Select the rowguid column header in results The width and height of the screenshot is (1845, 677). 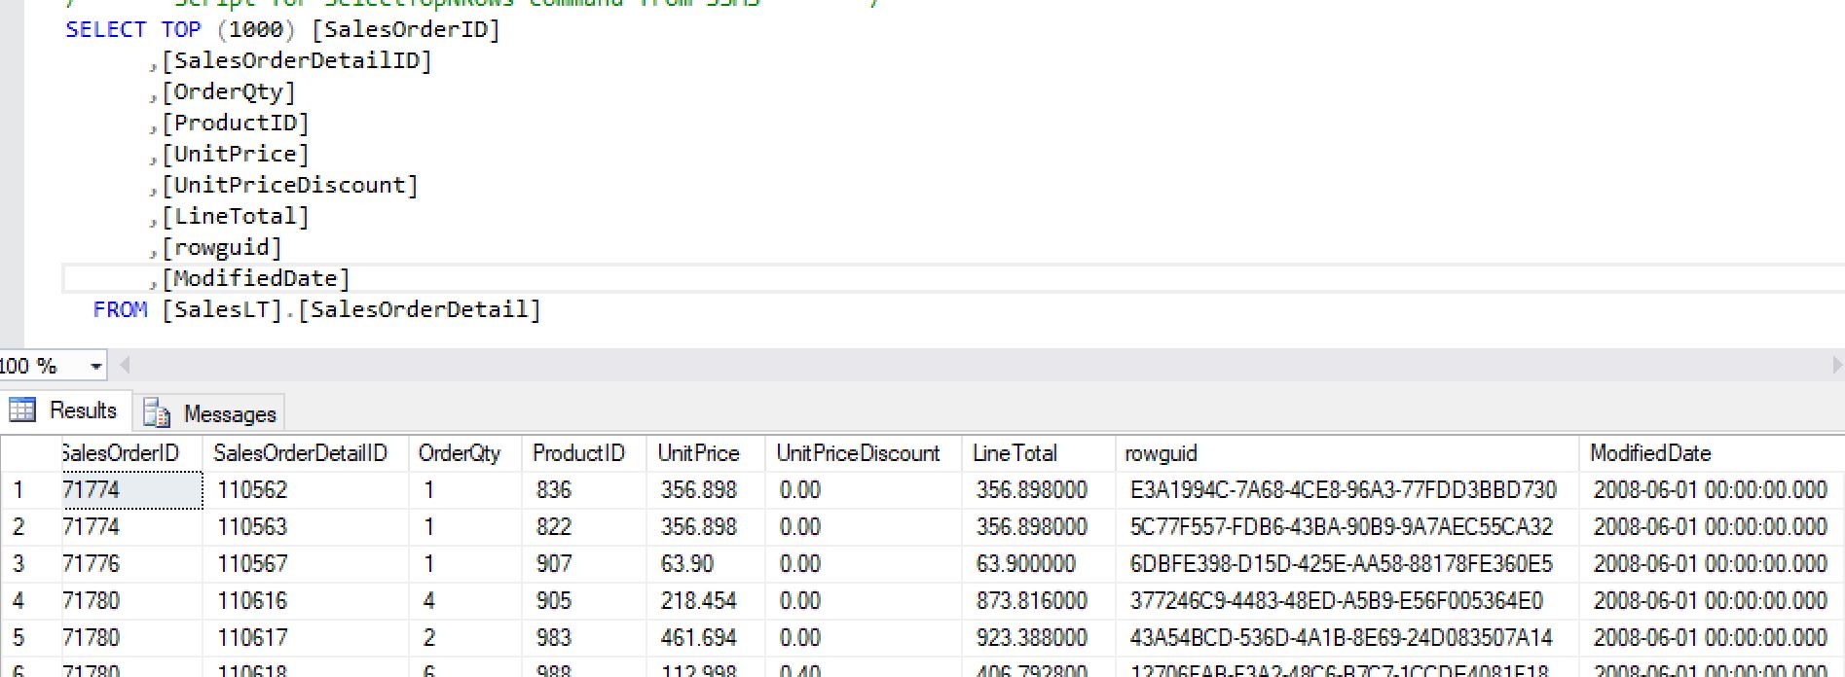tap(1347, 453)
